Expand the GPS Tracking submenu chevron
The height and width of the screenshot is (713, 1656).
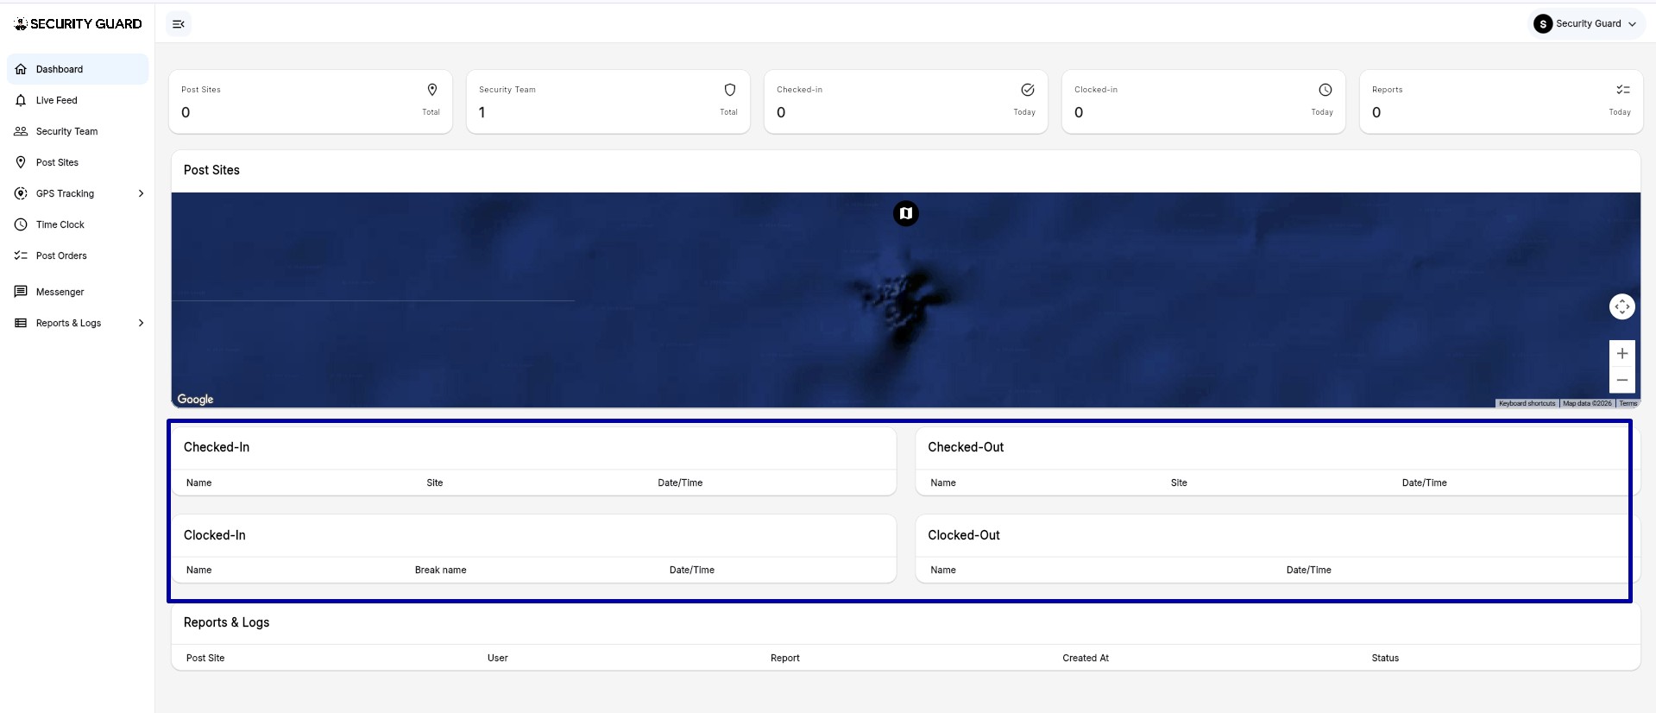tap(141, 193)
